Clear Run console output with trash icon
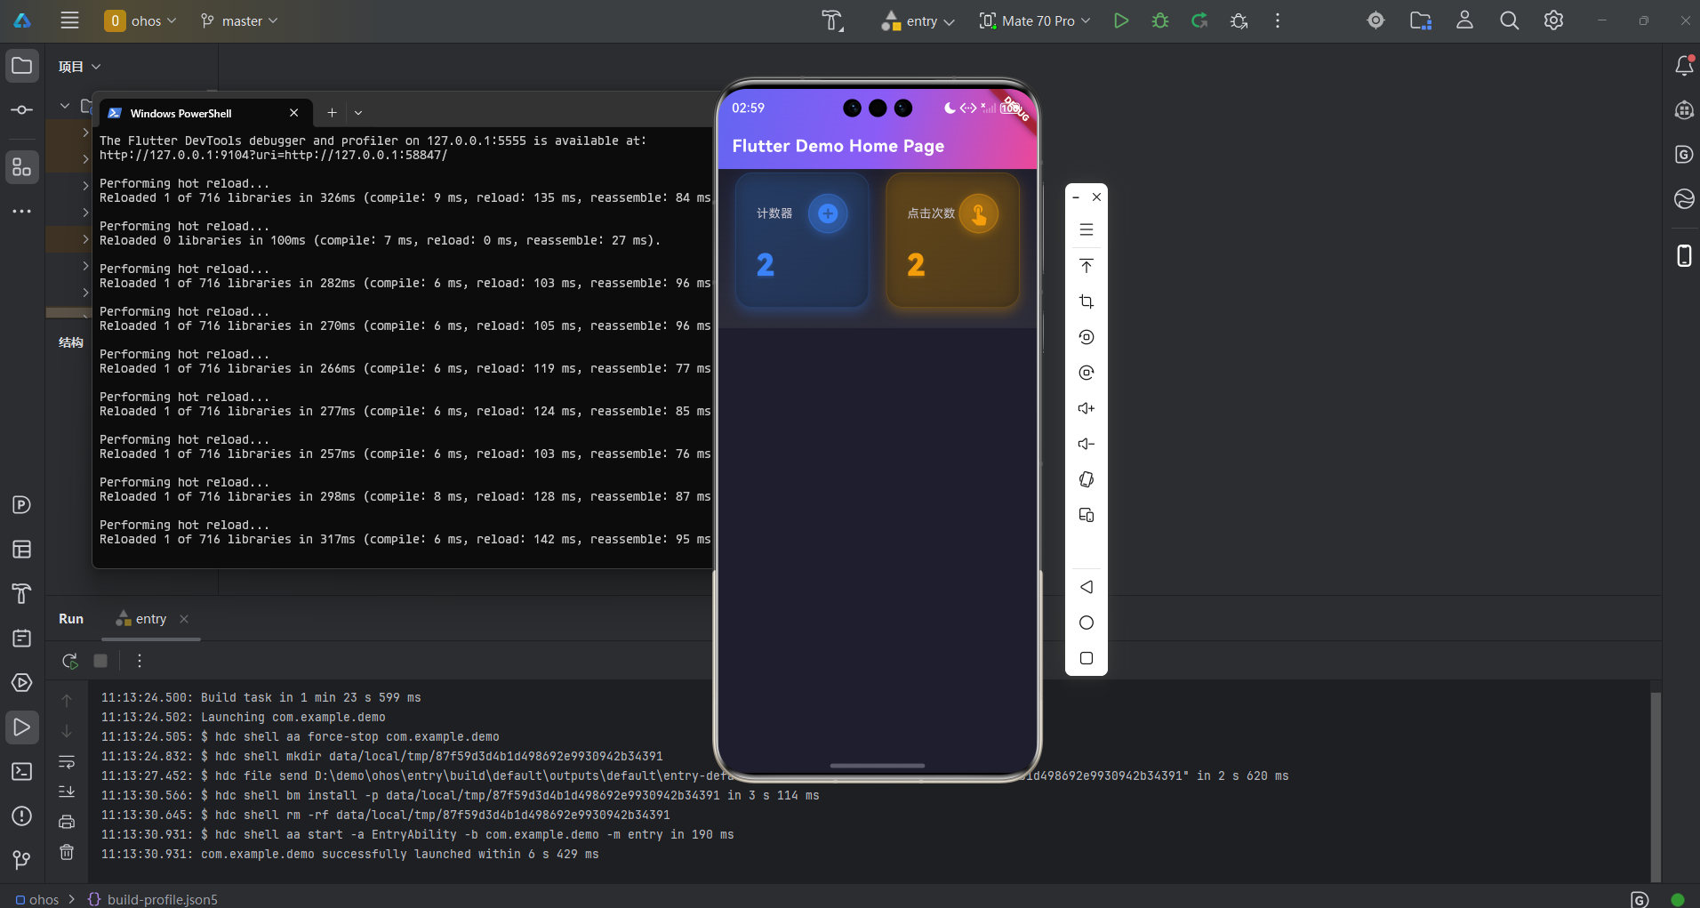Image resolution: width=1700 pixels, height=908 pixels. 67,852
